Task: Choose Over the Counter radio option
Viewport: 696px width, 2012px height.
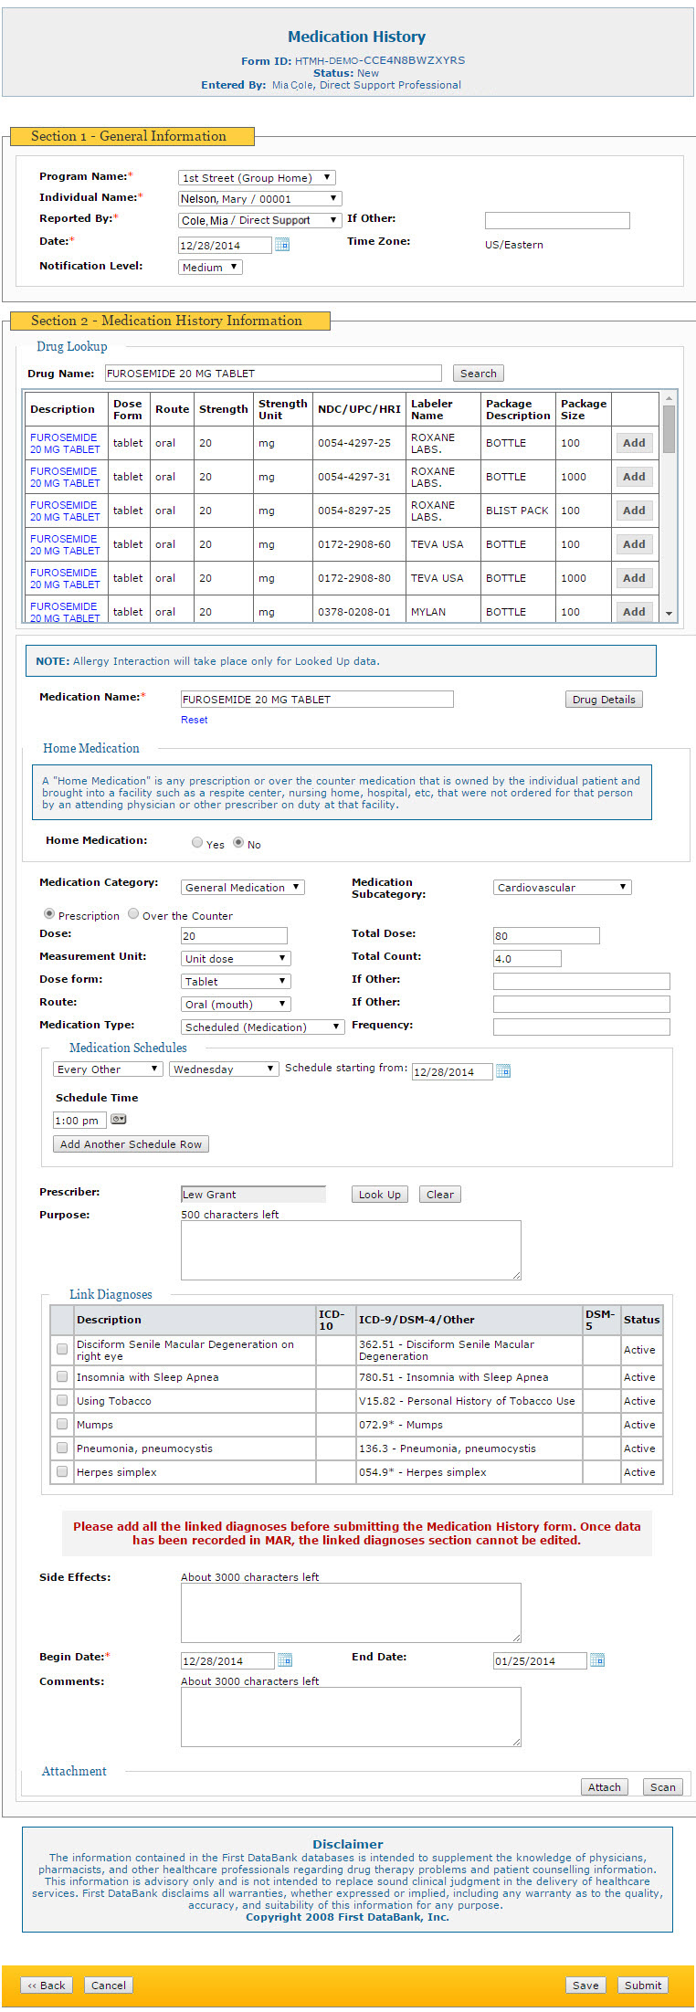Action: pos(133,914)
